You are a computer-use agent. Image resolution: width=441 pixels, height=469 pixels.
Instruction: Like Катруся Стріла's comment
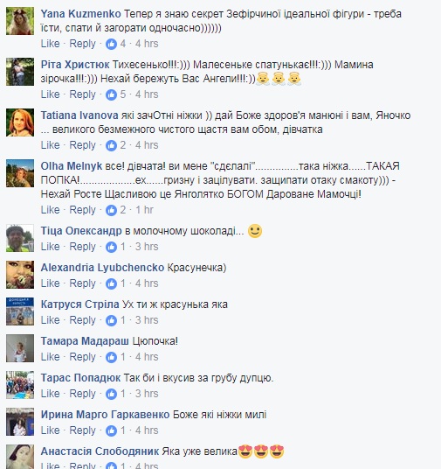click(50, 320)
